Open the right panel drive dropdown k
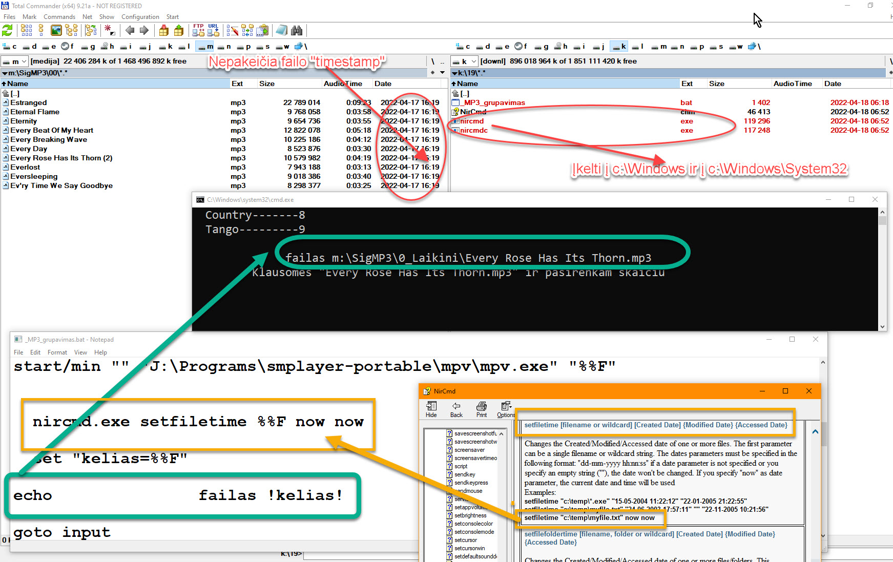This screenshot has width=893, height=562. tap(465, 61)
